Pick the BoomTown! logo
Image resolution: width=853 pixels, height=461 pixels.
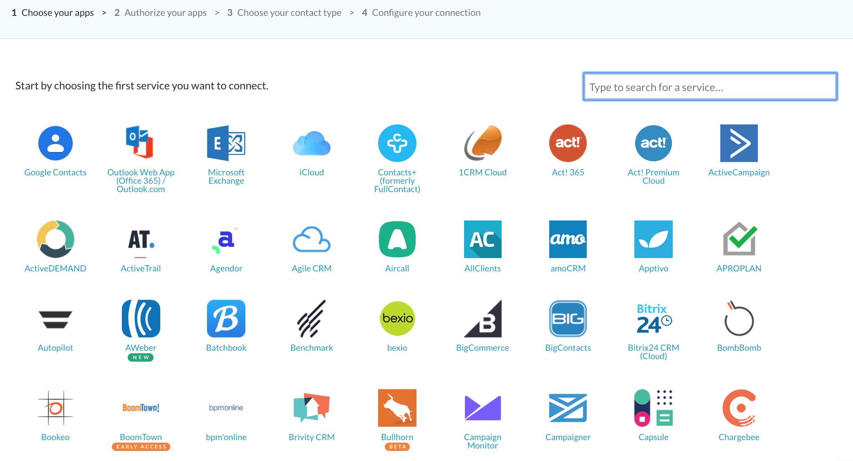point(141,408)
